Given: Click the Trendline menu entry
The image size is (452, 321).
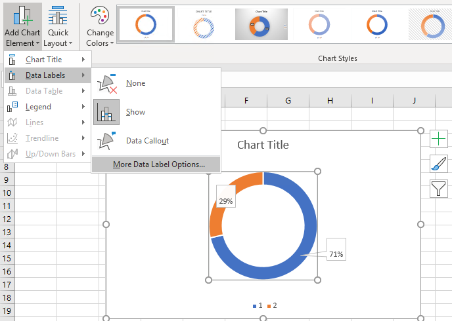Looking at the screenshot, I should (48, 138).
